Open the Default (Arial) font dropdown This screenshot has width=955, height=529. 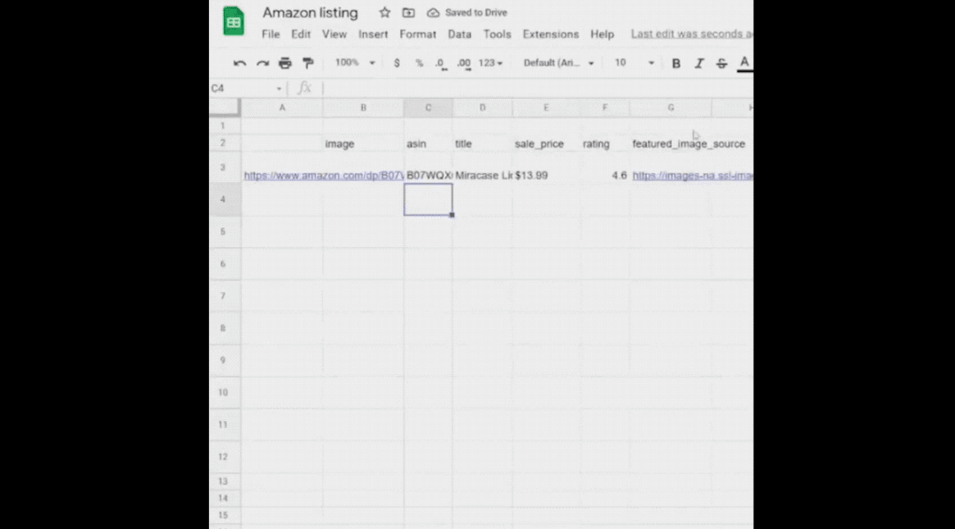(558, 63)
